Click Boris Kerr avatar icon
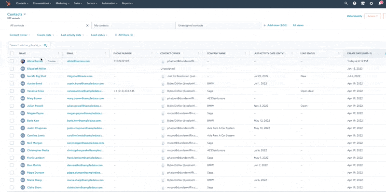Viewport: 386px width, 192px height. click(23, 121)
